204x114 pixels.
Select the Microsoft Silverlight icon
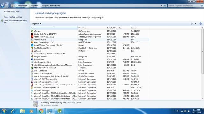32,91
